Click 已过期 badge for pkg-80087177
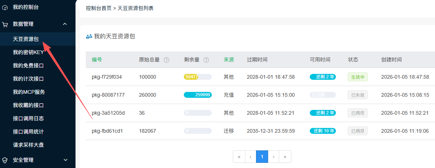435x168 pixels. point(323,95)
